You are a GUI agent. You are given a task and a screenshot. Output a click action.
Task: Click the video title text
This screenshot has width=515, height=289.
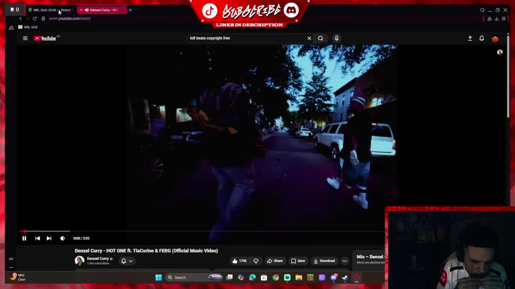tap(146, 251)
